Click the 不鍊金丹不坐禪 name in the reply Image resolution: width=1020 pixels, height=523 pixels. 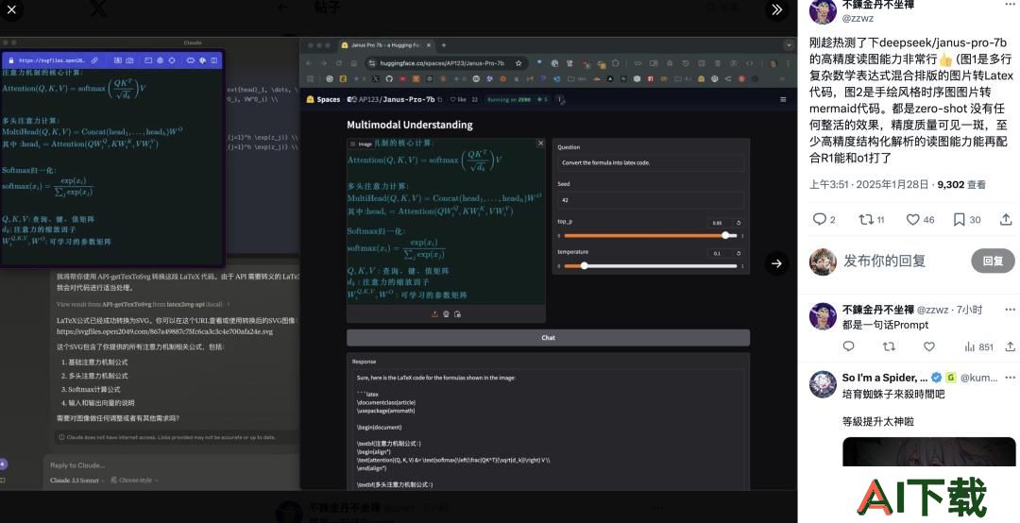click(877, 310)
